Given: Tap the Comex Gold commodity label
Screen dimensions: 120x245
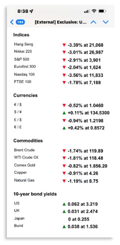Looking at the screenshot, I should point(25,165).
